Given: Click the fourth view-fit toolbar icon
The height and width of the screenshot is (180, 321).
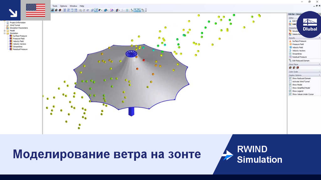Looking at the screenshot, I should point(76,10).
